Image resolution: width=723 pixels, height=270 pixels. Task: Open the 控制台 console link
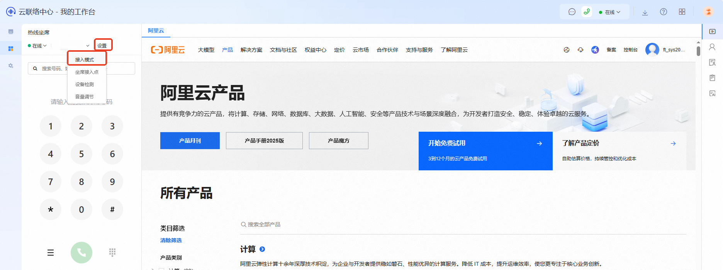[631, 50]
